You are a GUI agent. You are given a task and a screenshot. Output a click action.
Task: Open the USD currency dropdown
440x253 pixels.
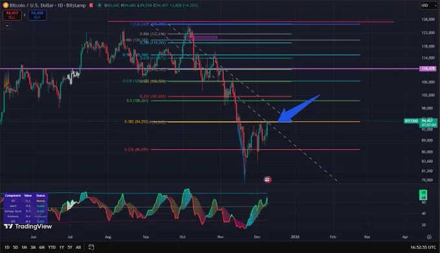click(x=428, y=5)
